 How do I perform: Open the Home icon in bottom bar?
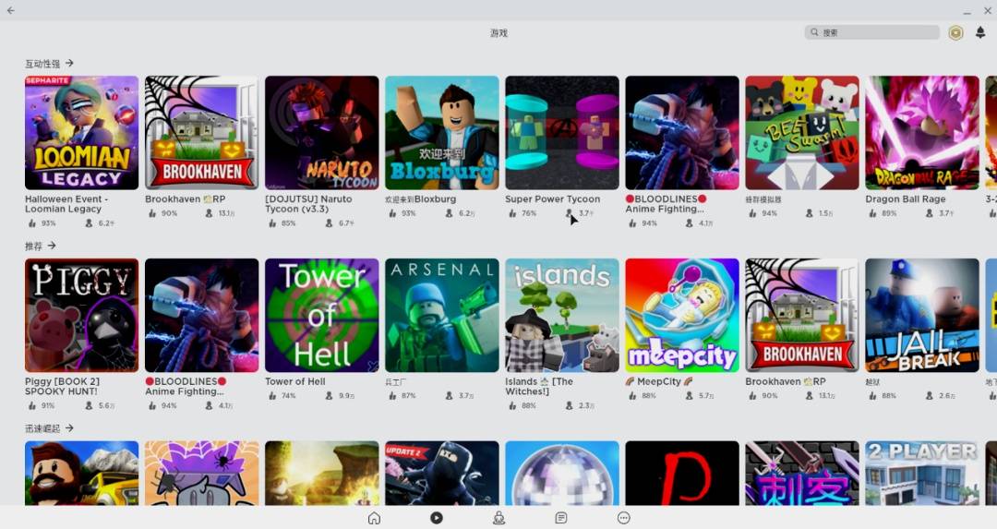click(x=374, y=518)
